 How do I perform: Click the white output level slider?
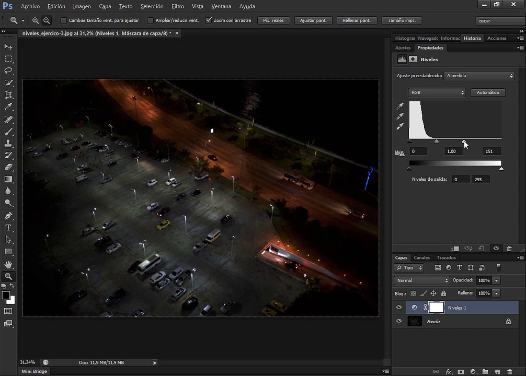[x=501, y=169]
